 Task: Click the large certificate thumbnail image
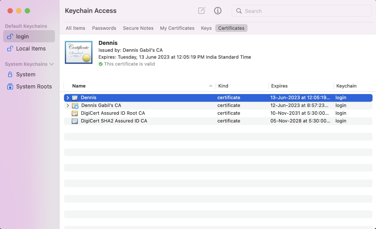[x=79, y=52]
